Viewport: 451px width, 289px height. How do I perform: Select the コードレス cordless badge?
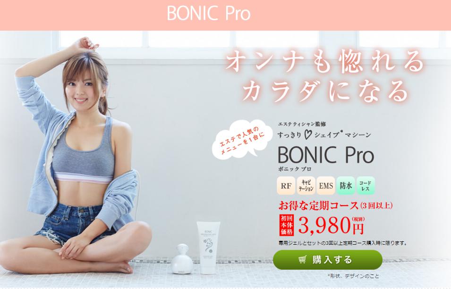point(366,186)
